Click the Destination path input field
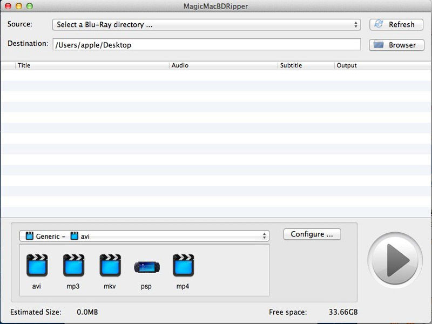Viewport: 432px width, 324px height. point(207,45)
